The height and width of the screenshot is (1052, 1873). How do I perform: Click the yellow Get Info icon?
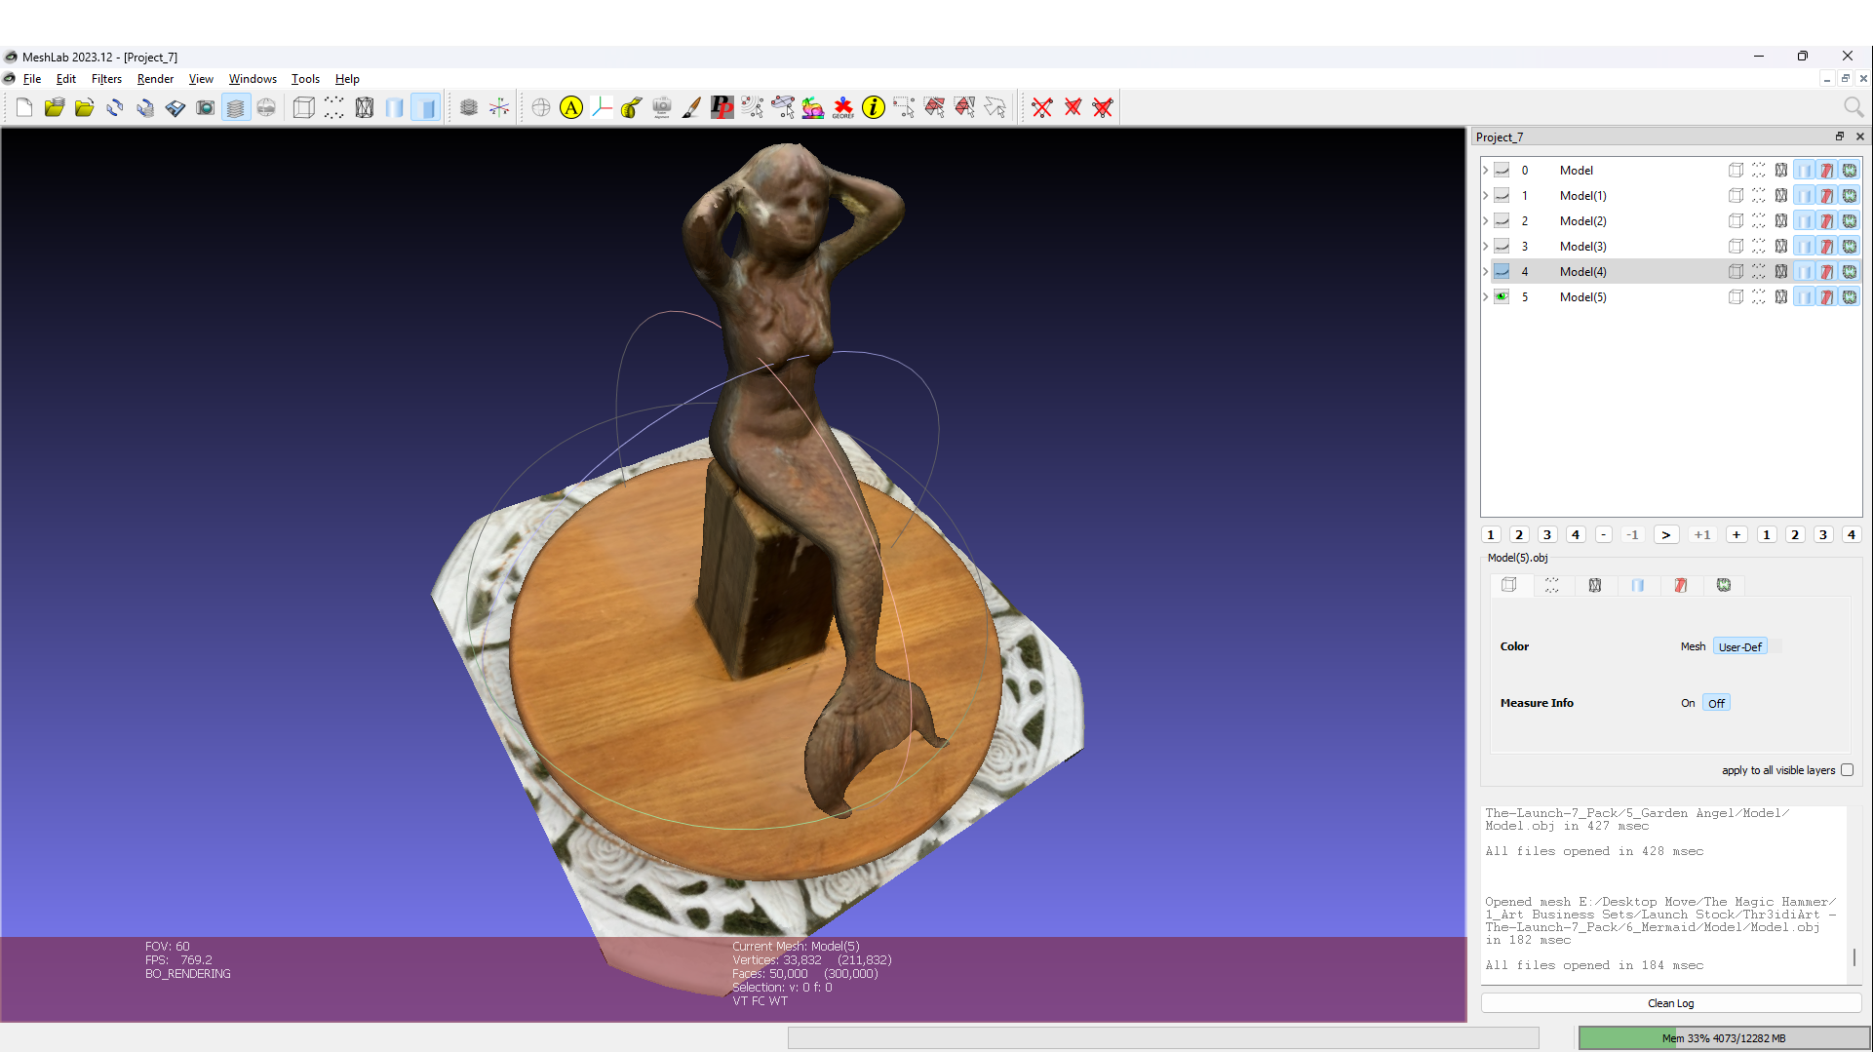point(874,107)
